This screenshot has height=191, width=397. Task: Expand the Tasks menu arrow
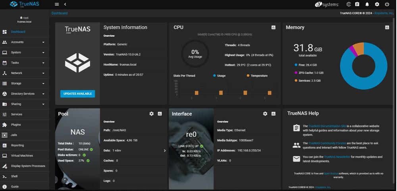coord(43,63)
